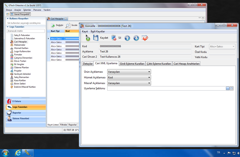The height and width of the screenshot is (157, 240).
Task: Click the Sil trash bin icon
Action: pyautogui.click(x=114, y=38)
